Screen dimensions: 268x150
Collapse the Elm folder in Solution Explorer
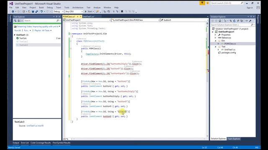pyautogui.click(x=216, y=41)
